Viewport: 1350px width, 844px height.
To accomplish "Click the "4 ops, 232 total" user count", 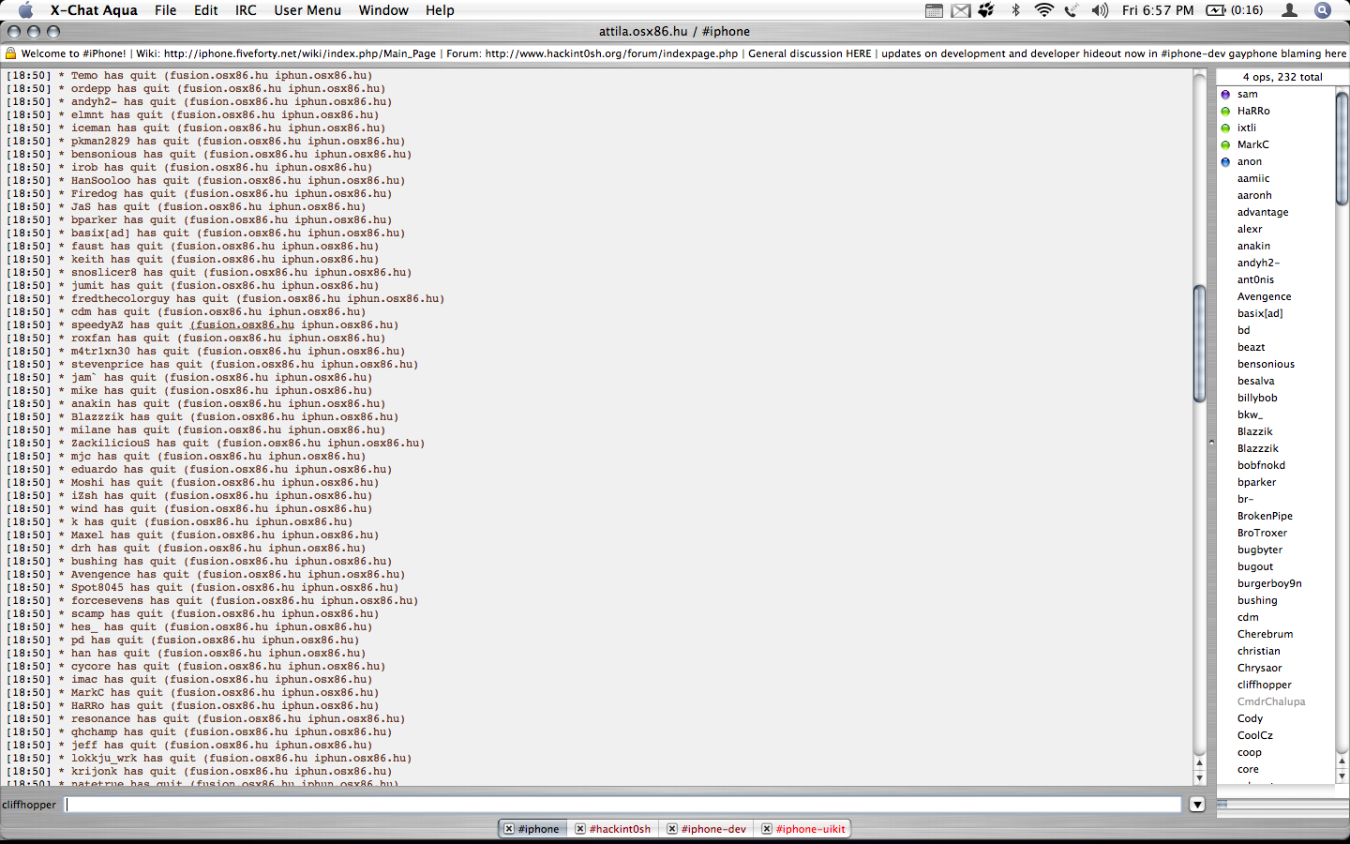I will coord(1282,77).
